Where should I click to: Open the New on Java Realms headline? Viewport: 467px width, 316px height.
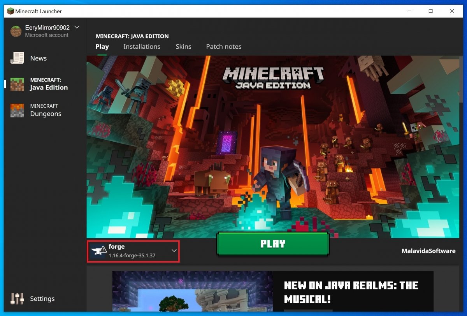351,292
